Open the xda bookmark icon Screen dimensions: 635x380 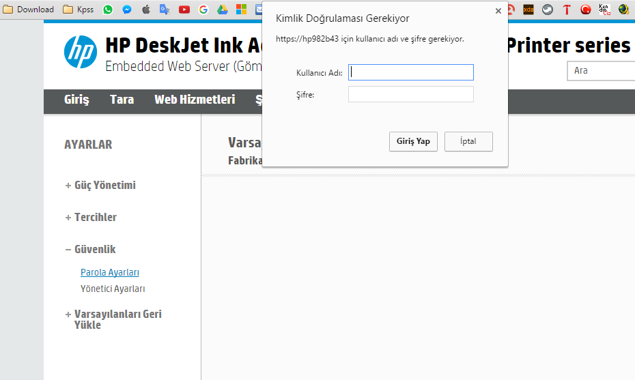(x=528, y=10)
